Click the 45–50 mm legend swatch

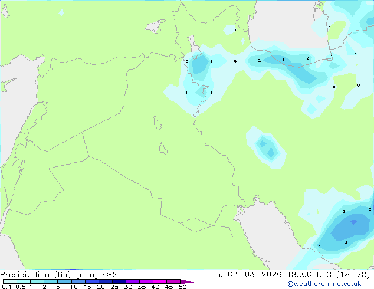click(173, 281)
